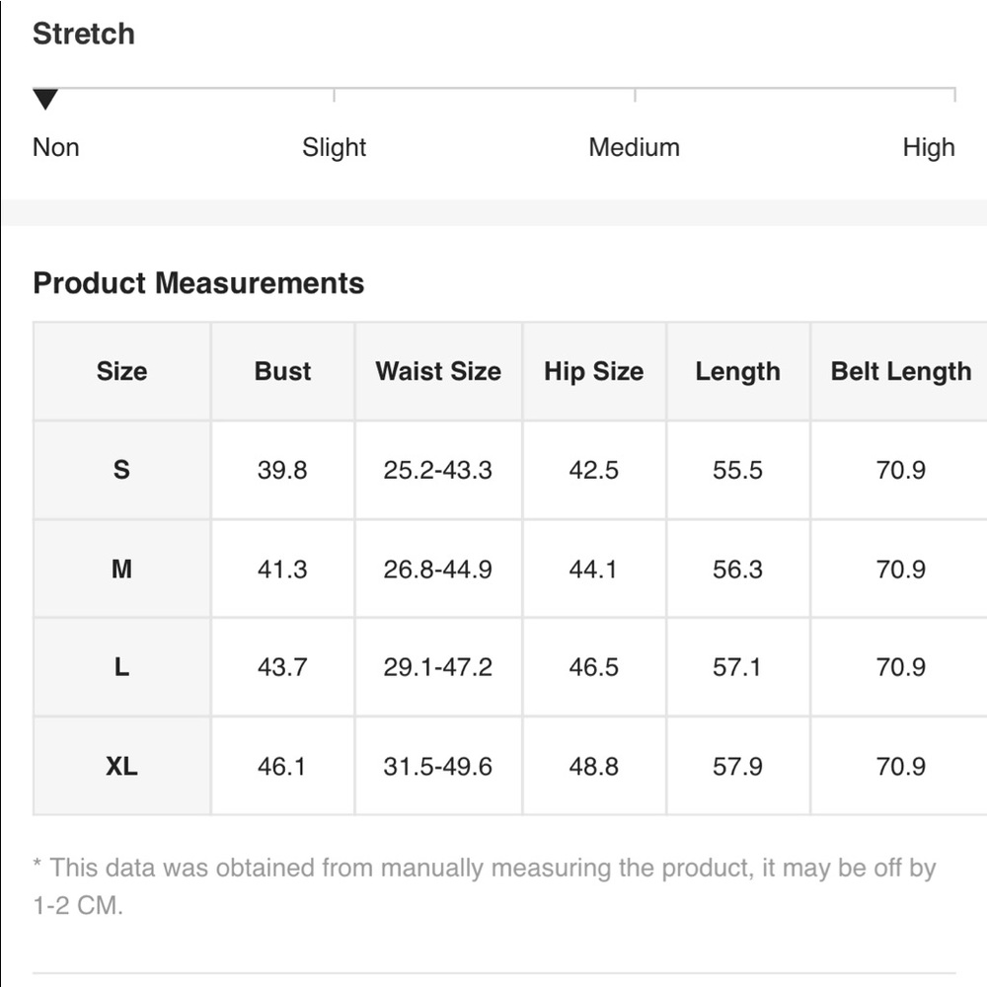Select the L size row label
Screen dimensions: 987x987
tap(121, 667)
